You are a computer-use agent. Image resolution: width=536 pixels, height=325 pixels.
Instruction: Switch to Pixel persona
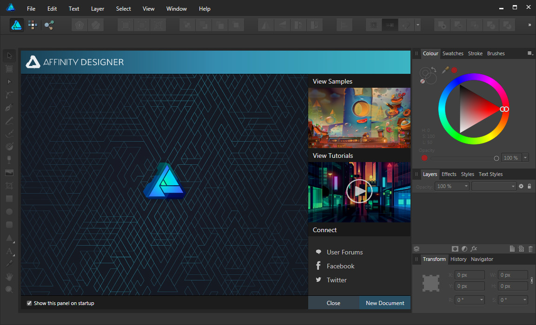33,25
